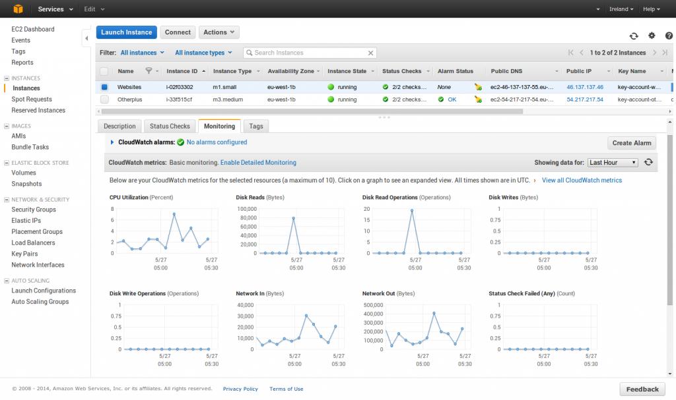Image resolution: width=676 pixels, height=400 pixels.
Task: Go to previous page of instances
Action: pos(581,53)
